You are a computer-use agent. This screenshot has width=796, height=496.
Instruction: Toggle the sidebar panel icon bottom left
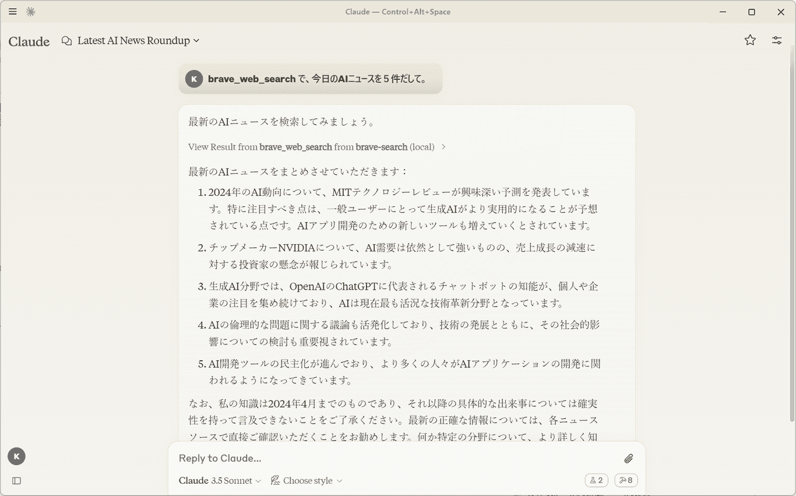click(x=17, y=480)
